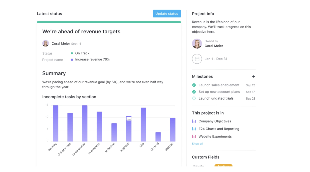Open the E24 Charts and Reporting link

pyautogui.click(x=219, y=129)
